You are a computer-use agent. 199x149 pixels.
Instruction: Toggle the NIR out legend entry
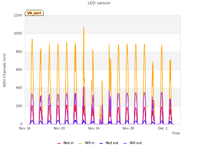[133, 143]
